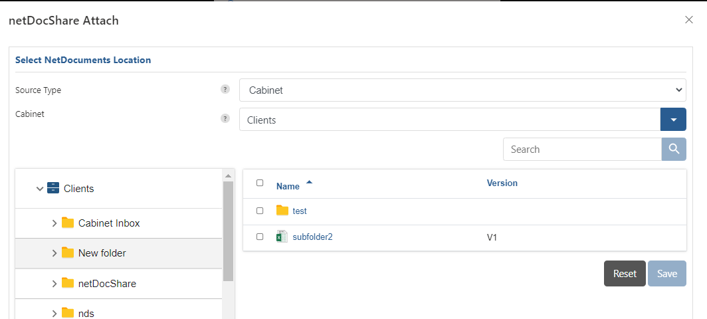Expand the New folder node
Screen dimensions: 707x319
[54, 253]
